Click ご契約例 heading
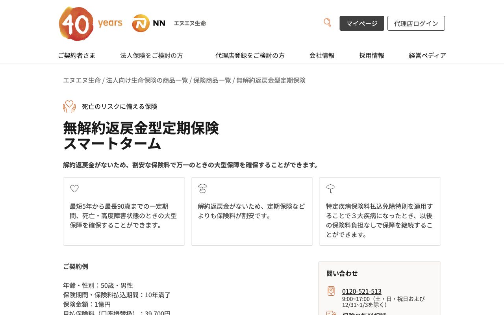The image size is (504, 315). [x=76, y=267]
